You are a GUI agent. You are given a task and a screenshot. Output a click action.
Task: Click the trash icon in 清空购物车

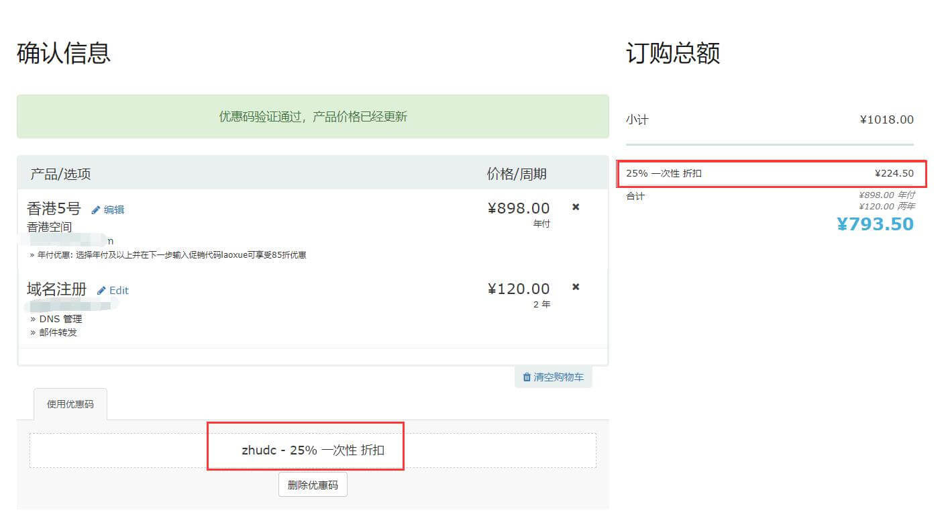point(527,377)
